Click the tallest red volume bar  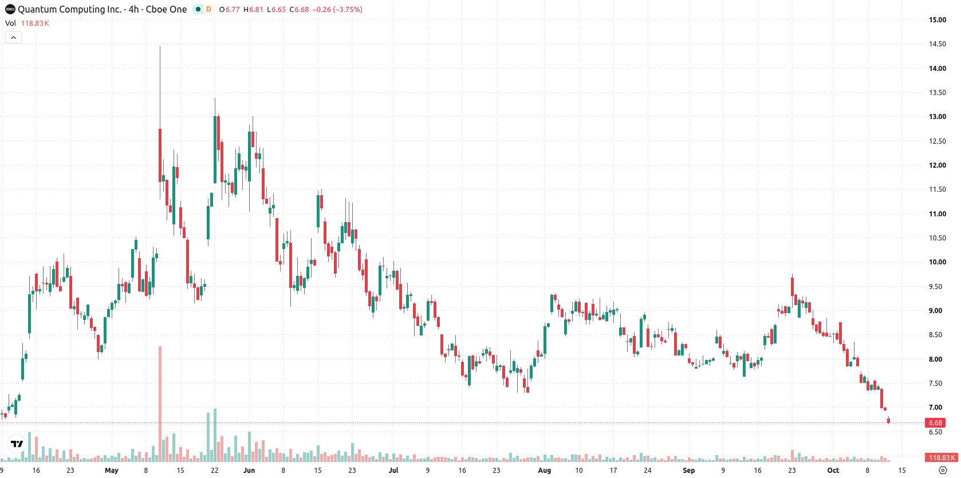pos(160,404)
